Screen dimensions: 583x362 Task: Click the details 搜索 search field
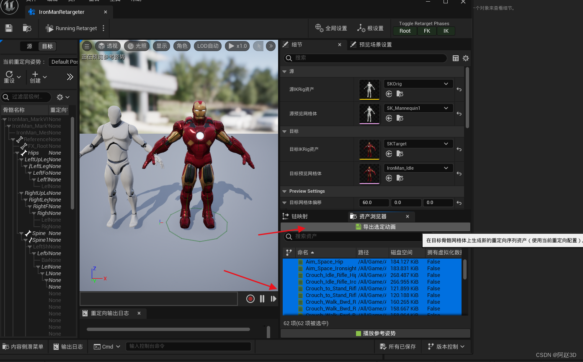(365, 58)
